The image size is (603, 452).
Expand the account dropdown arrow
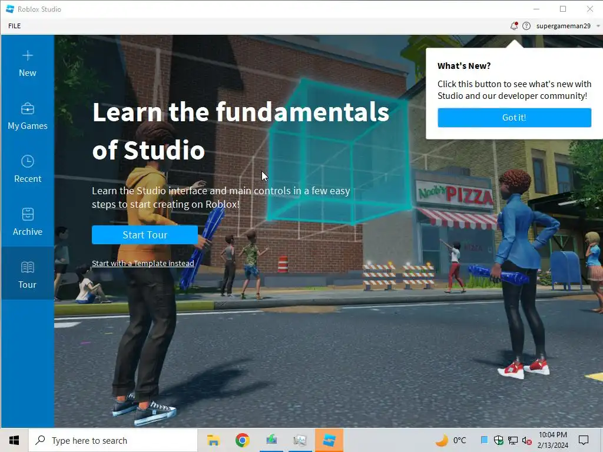coord(598,26)
